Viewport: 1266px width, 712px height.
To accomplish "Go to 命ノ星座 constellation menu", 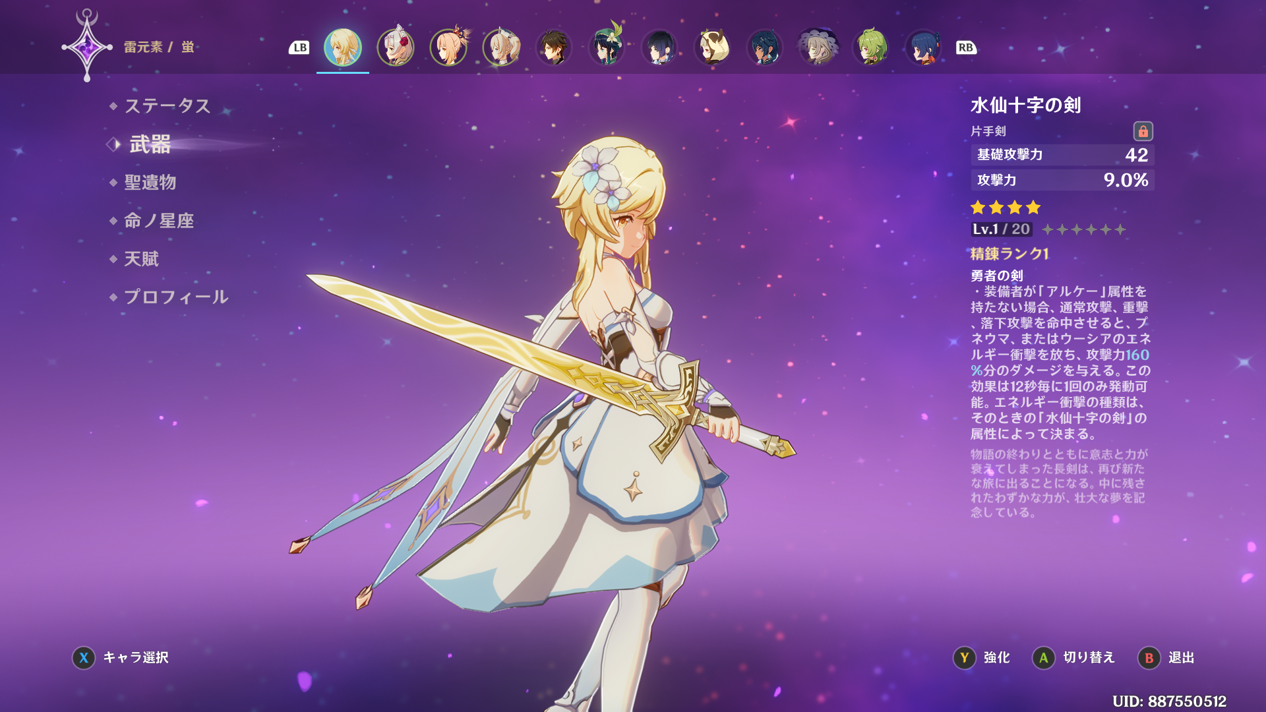I will pos(159,221).
